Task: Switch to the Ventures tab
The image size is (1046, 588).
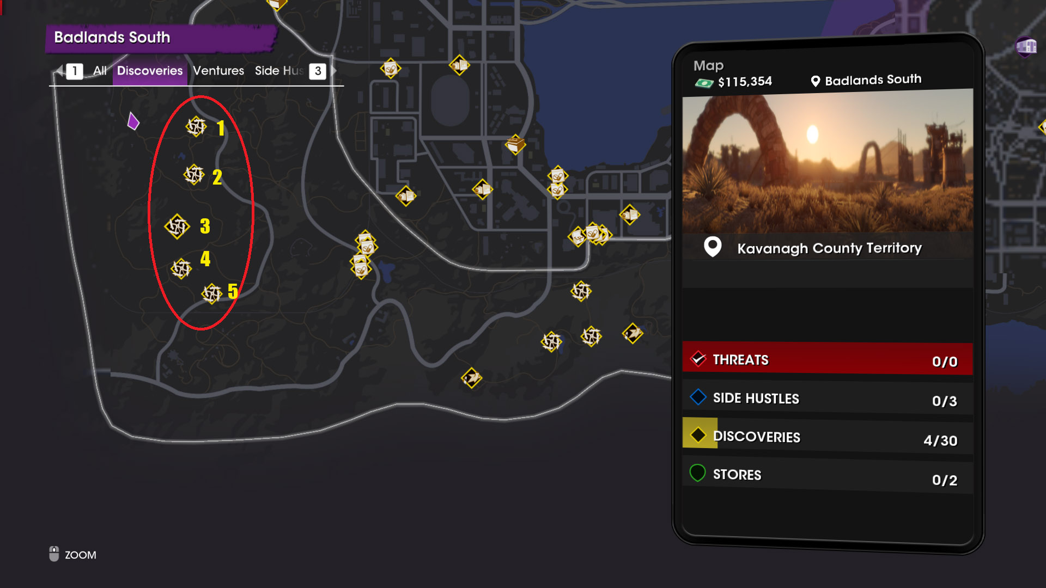Action: 218,71
